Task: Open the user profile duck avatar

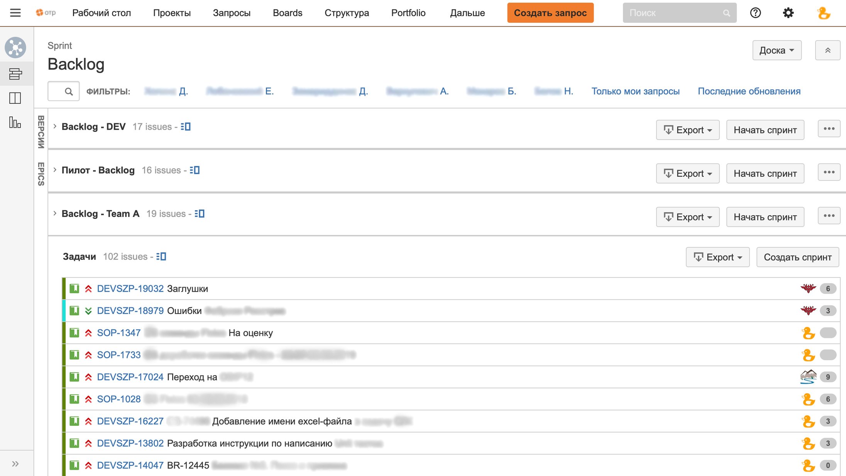Action: (823, 13)
